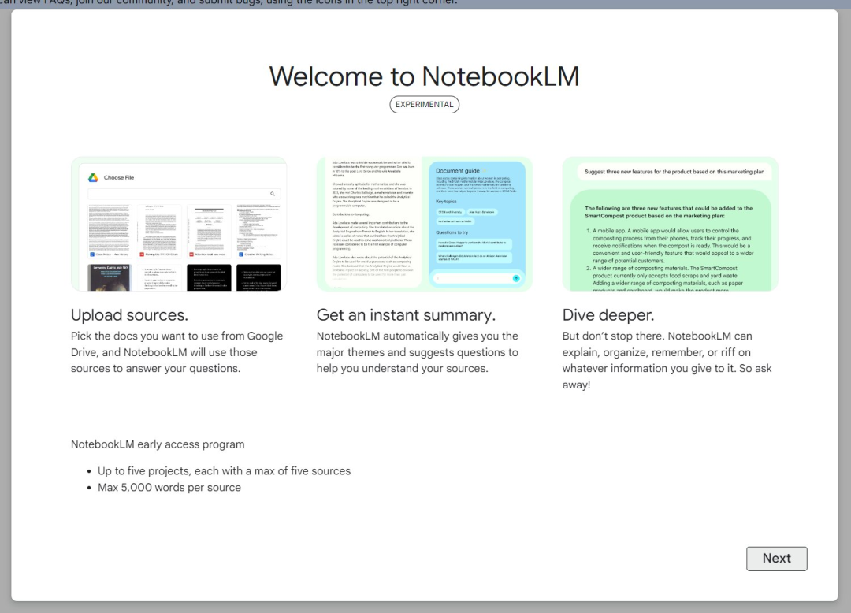
Task: Click the Get an instant summary heading
Action: pyautogui.click(x=406, y=315)
